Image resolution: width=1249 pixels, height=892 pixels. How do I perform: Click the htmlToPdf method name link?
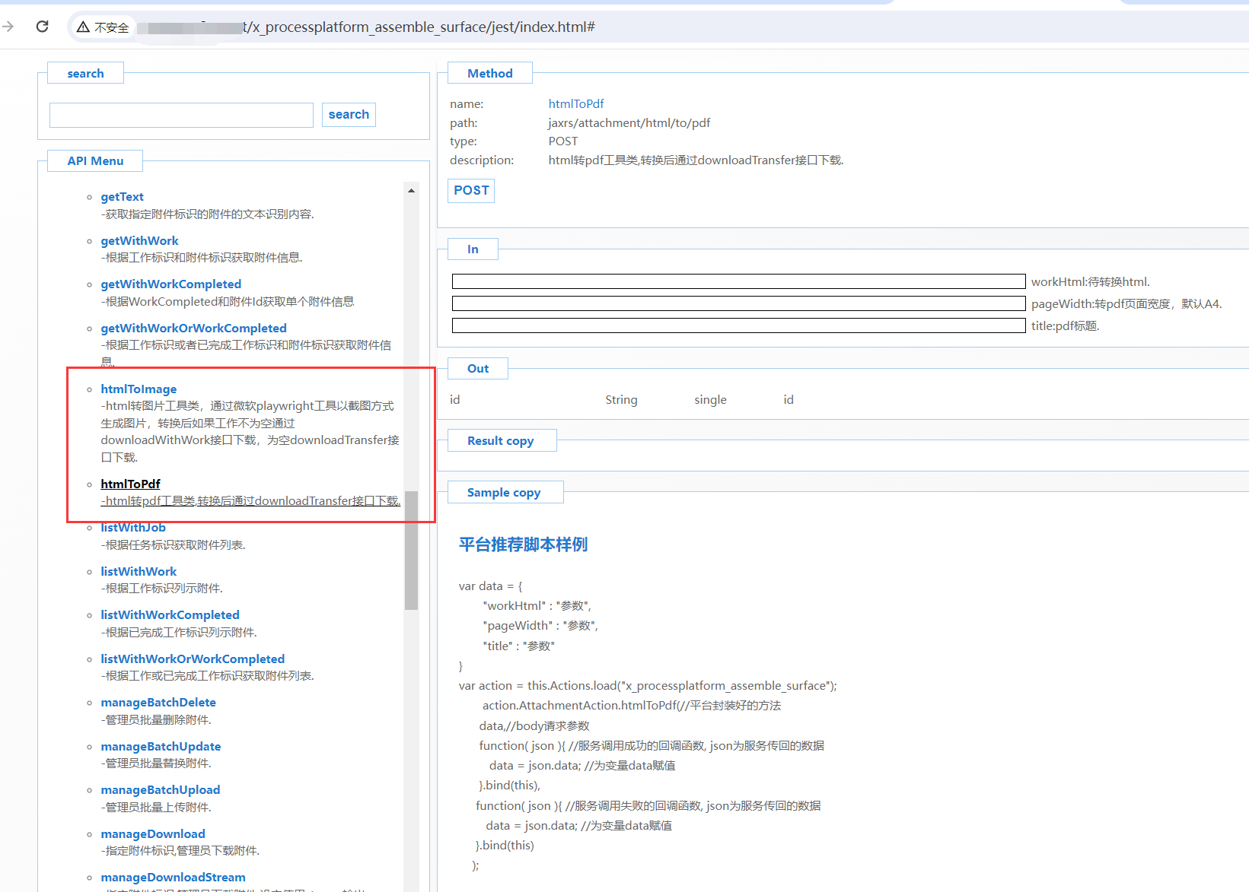coord(576,104)
